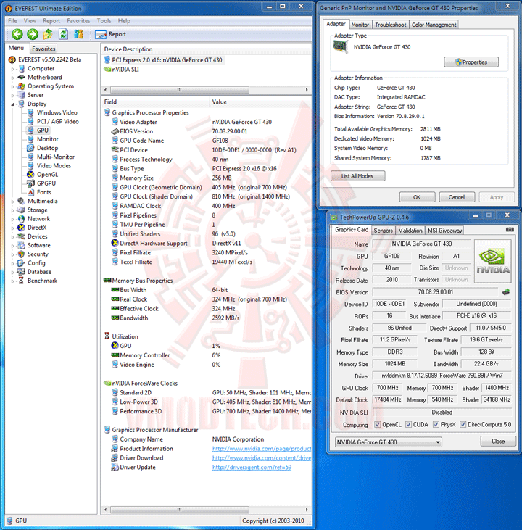Image resolution: width=522 pixels, height=530 pixels.
Task: Open the driveragent.com Driver Update link
Action: [252, 468]
